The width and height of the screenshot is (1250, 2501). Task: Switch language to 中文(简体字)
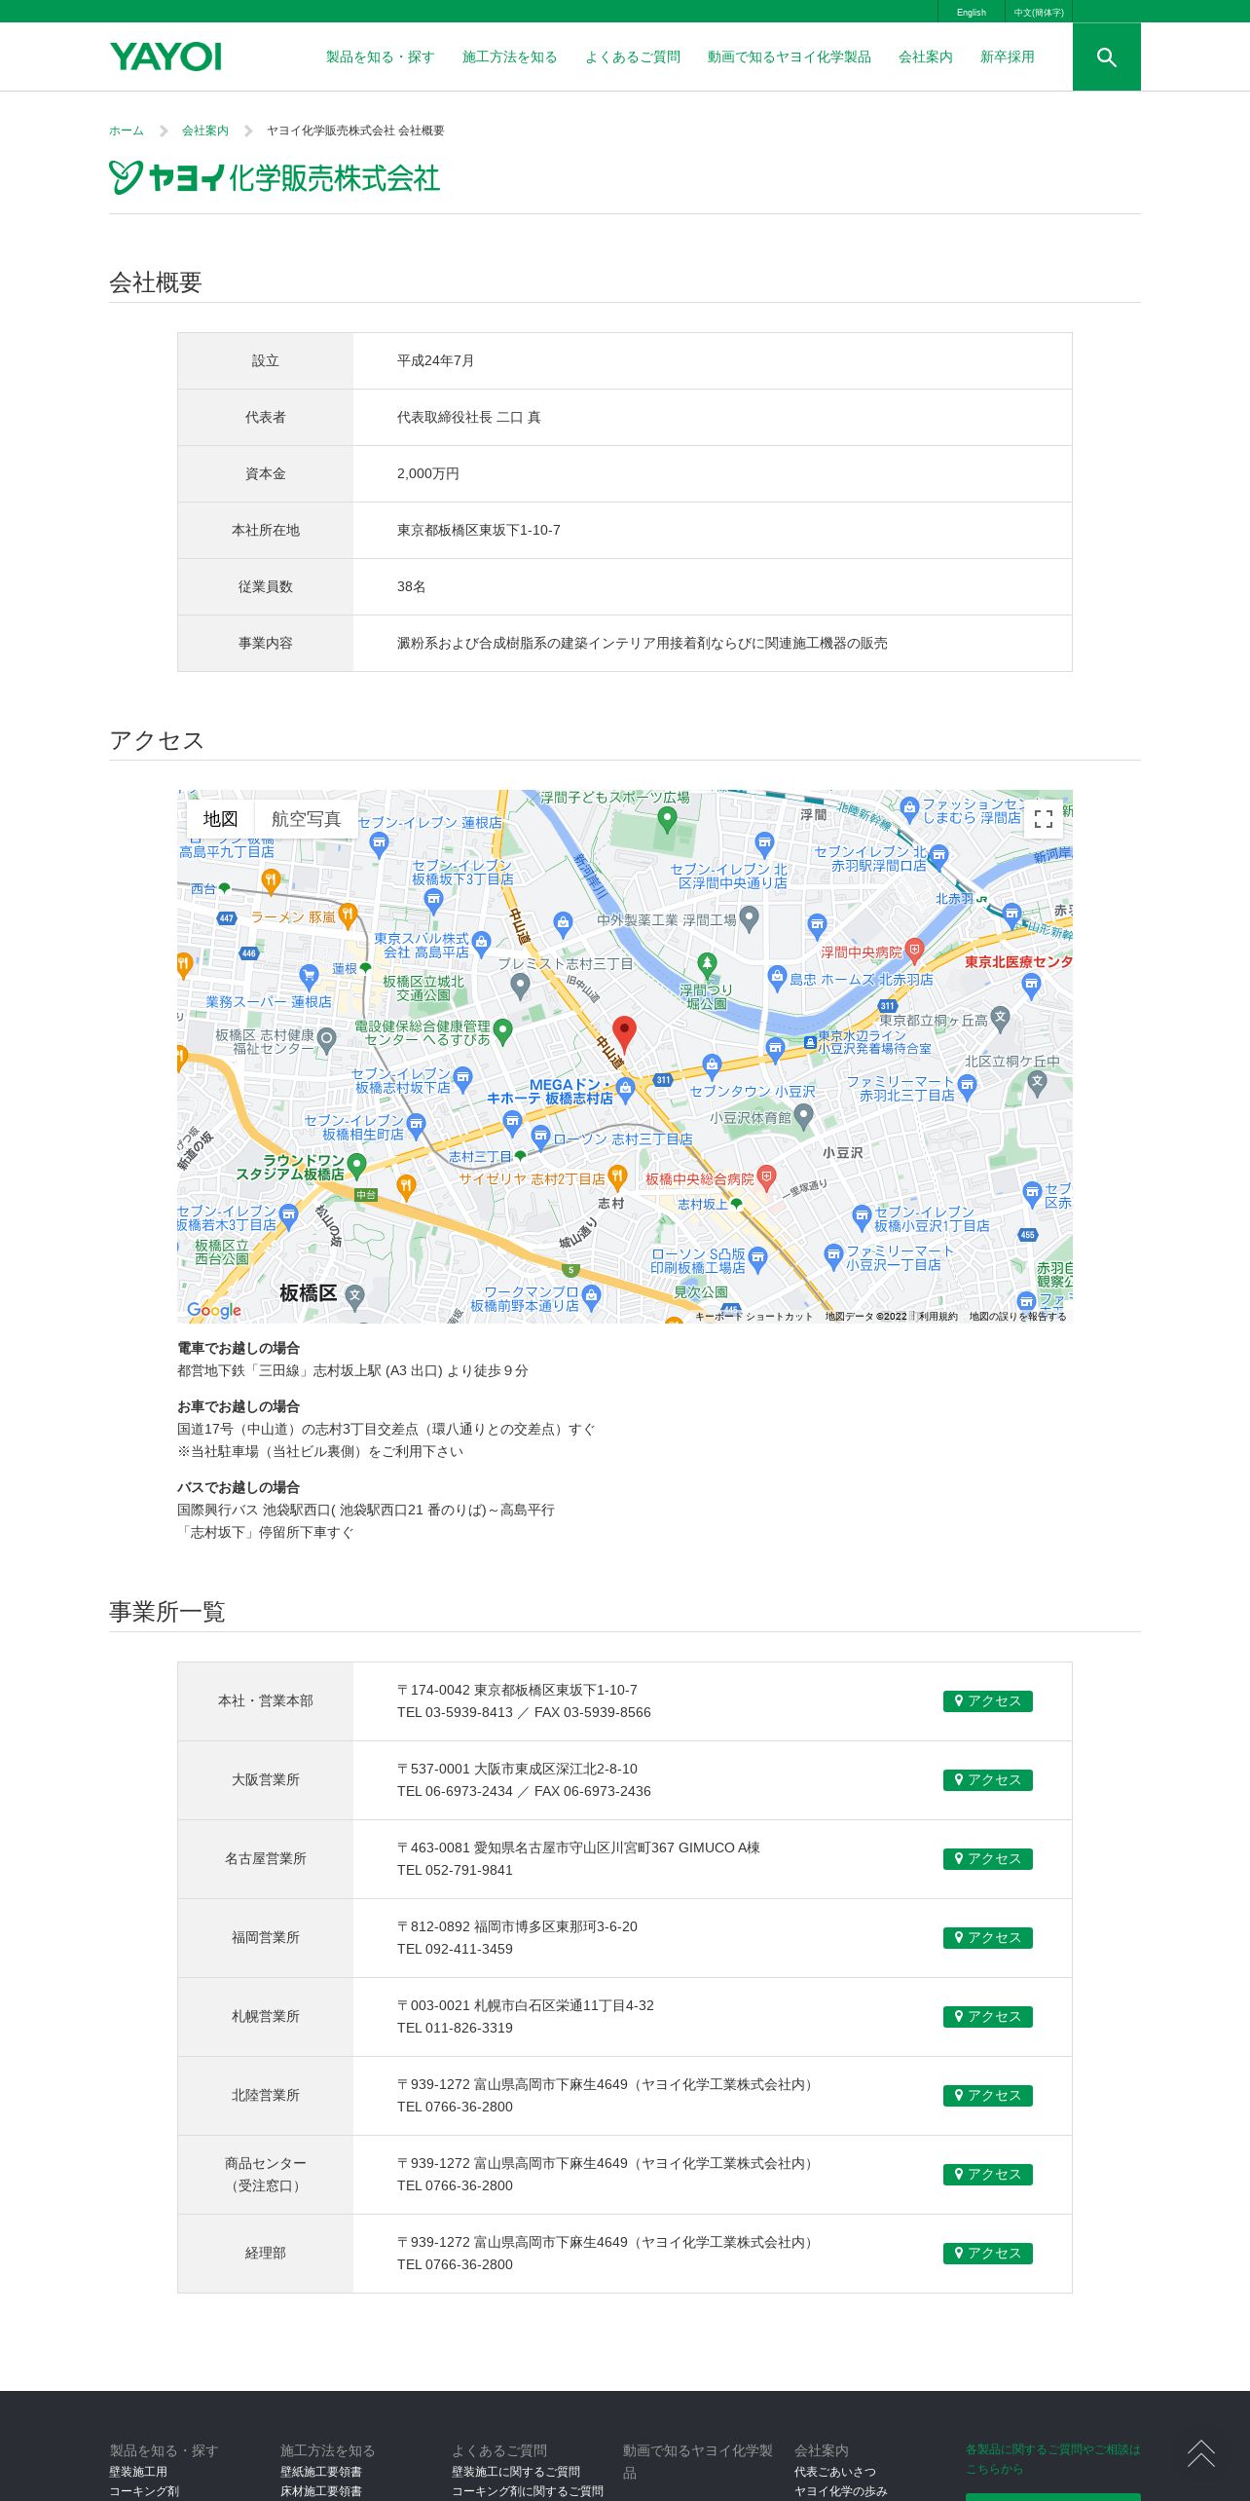point(1039,13)
